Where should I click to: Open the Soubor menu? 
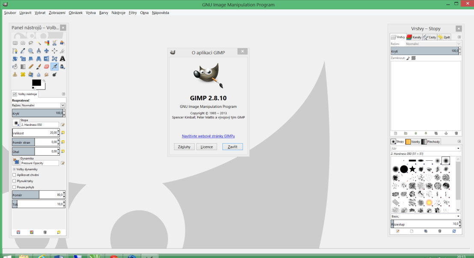tap(10, 13)
